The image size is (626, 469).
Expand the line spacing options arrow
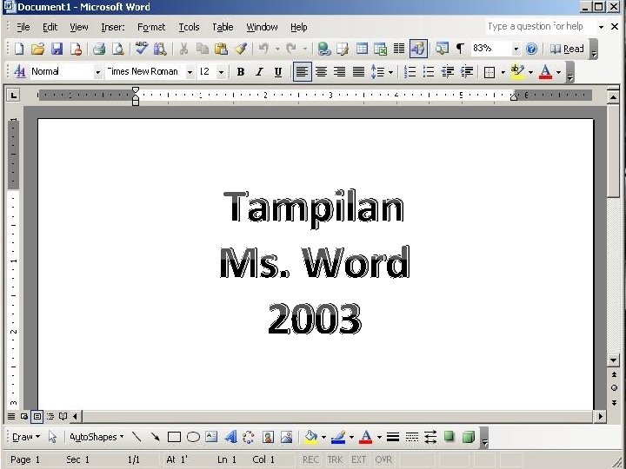(391, 72)
